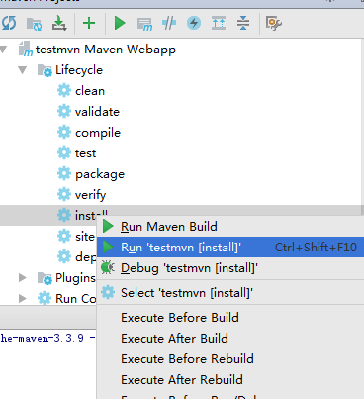
Task: Choose Execute Before Rebuild option
Action: tap(230, 359)
